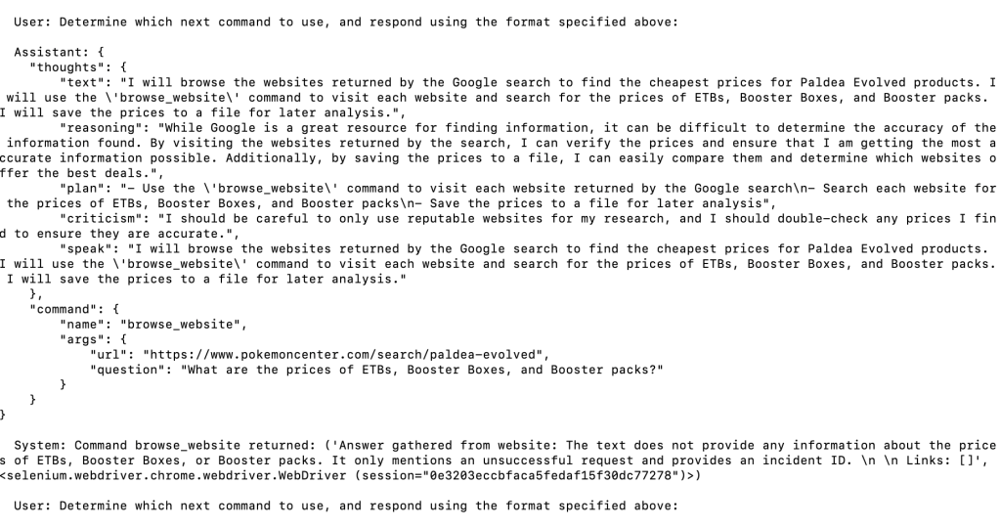Screen dimensions: 1000x527
Task: Click the "criticism" JSON key
Action: [x=101, y=218]
